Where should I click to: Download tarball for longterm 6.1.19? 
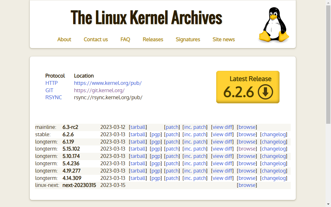(138, 142)
